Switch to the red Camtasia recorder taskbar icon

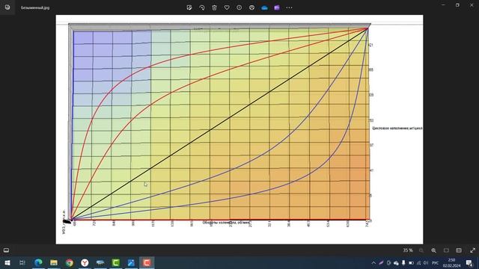(x=147, y=262)
